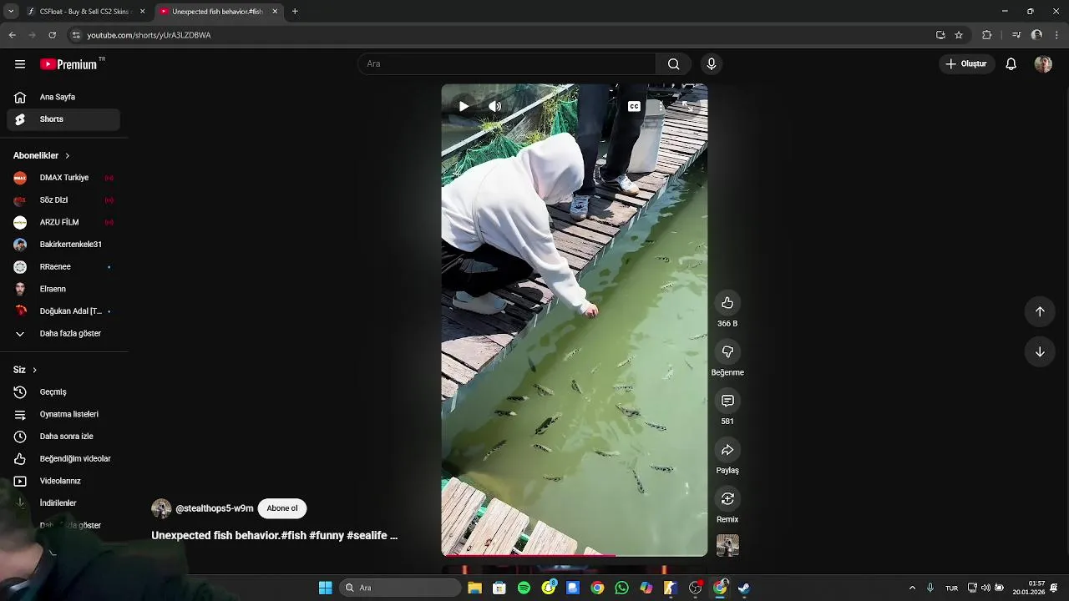This screenshot has height=601, width=1069.
Task: Switch to the CSFloat browser tab
Action: pyautogui.click(x=85, y=12)
